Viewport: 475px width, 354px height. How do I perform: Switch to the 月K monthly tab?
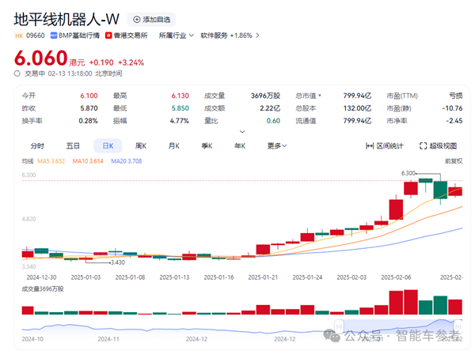point(173,145)
